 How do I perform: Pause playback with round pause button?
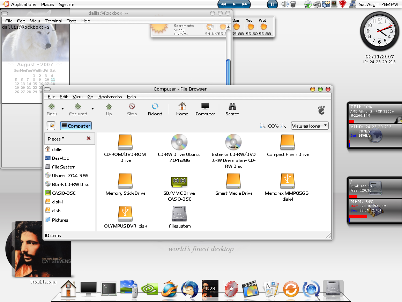coord(272,4)
